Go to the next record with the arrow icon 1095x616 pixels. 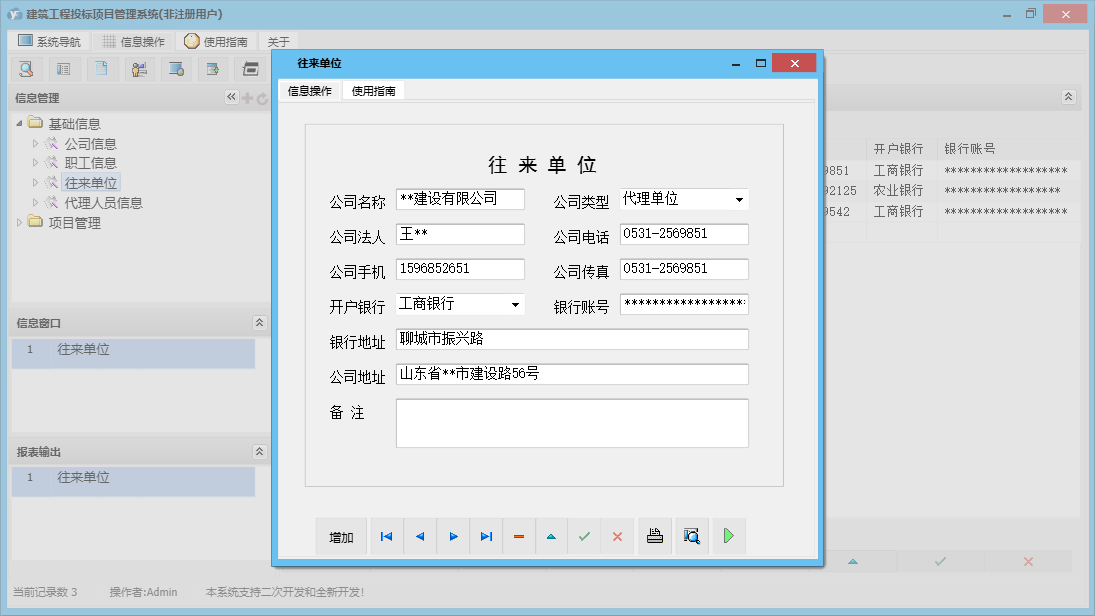[x=453, y=536]
